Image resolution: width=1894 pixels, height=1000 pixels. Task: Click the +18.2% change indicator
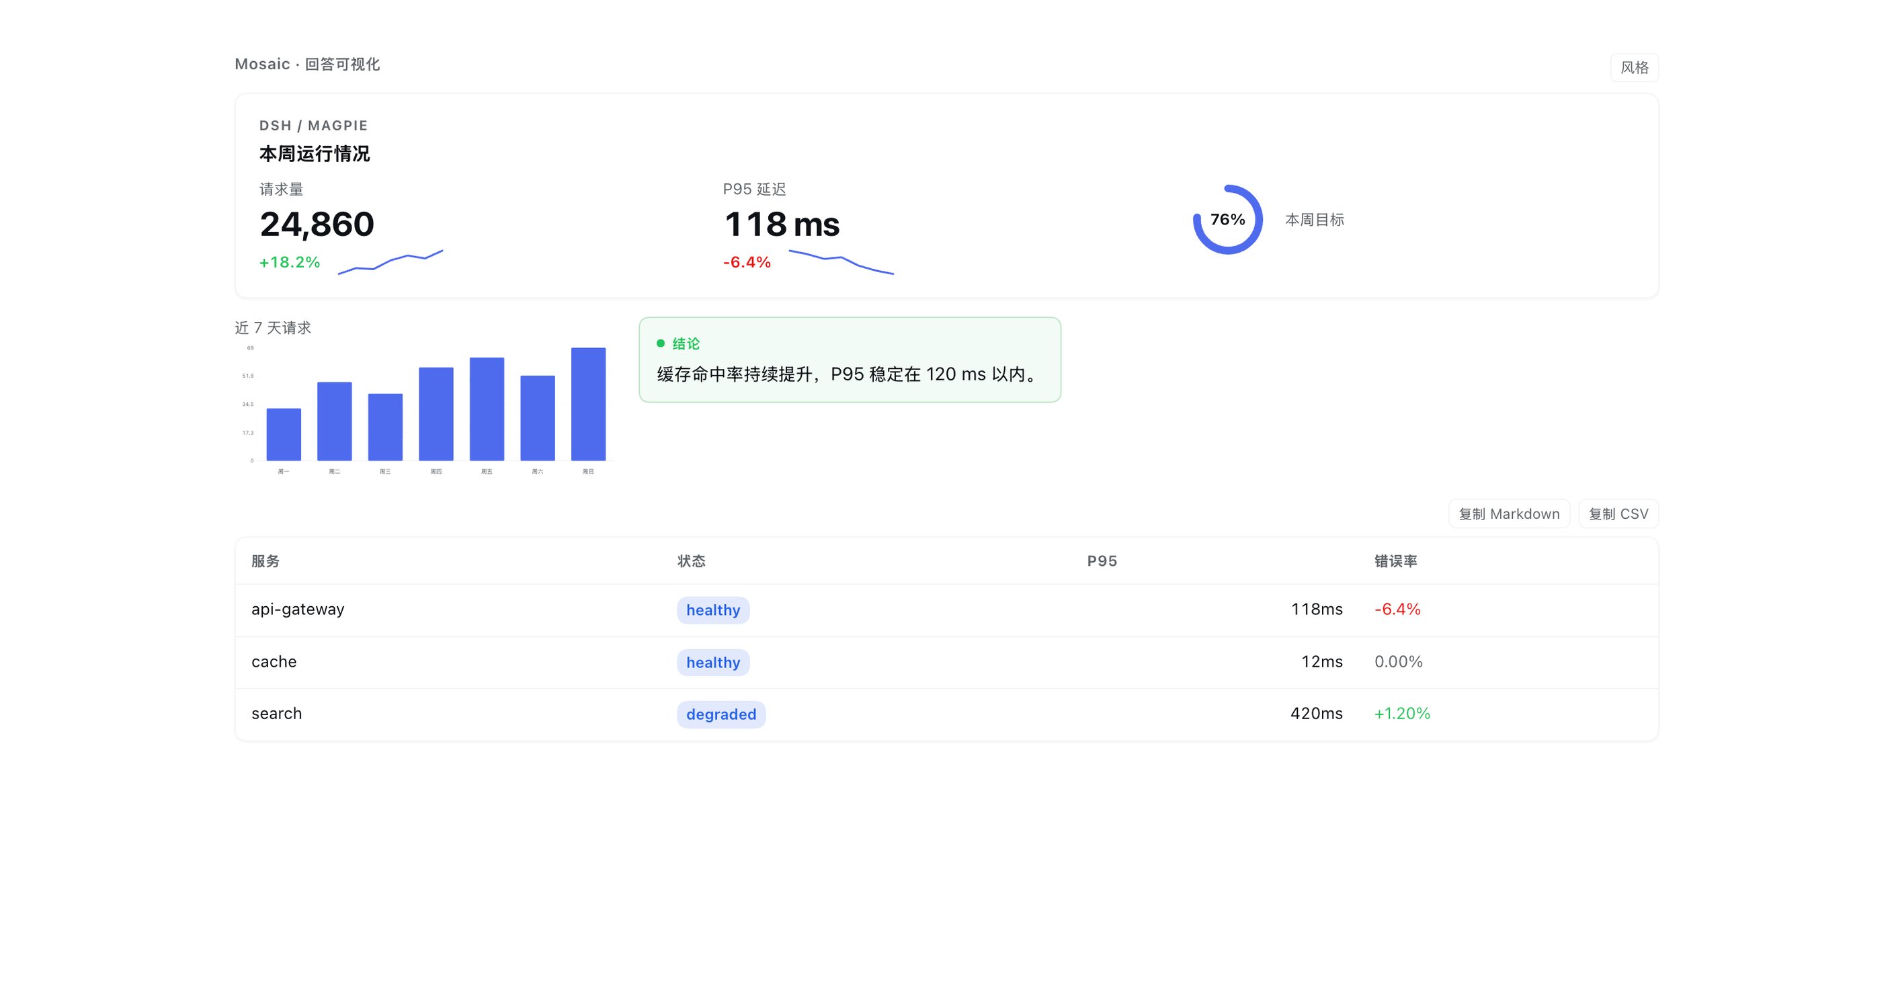[x=290, y=263]
